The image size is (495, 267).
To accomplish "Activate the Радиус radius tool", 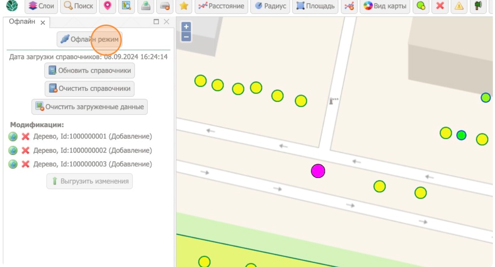I will (270, 6).
